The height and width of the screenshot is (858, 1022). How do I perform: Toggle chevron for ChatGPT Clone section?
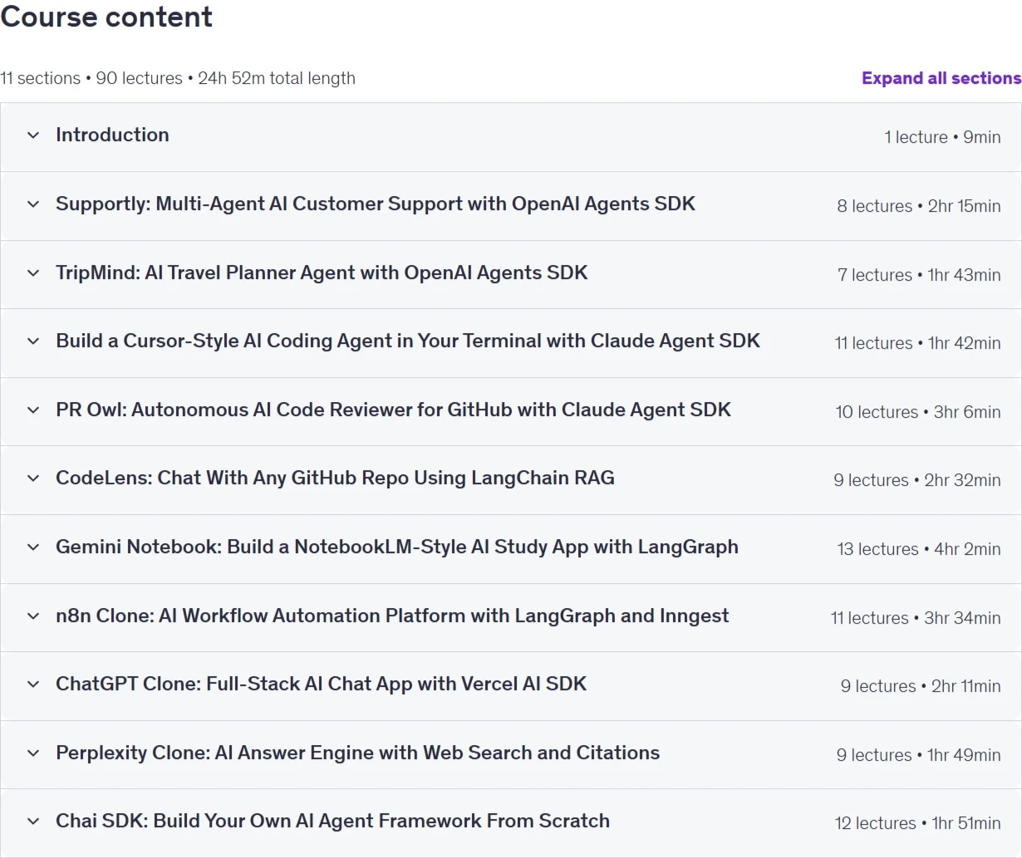click(x=33, y=684)
